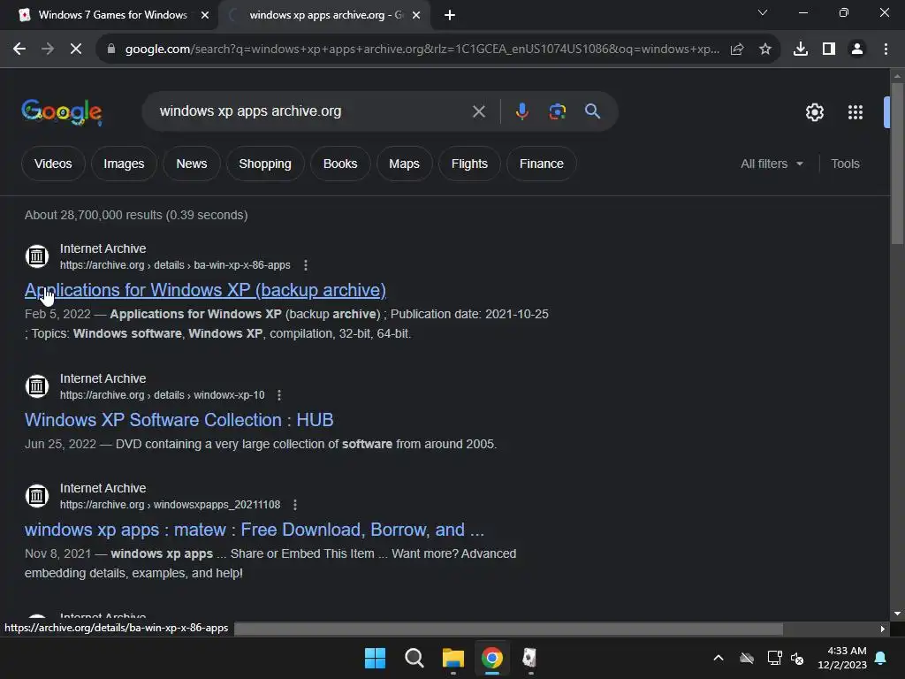Open Google quick settings gear

814,112
